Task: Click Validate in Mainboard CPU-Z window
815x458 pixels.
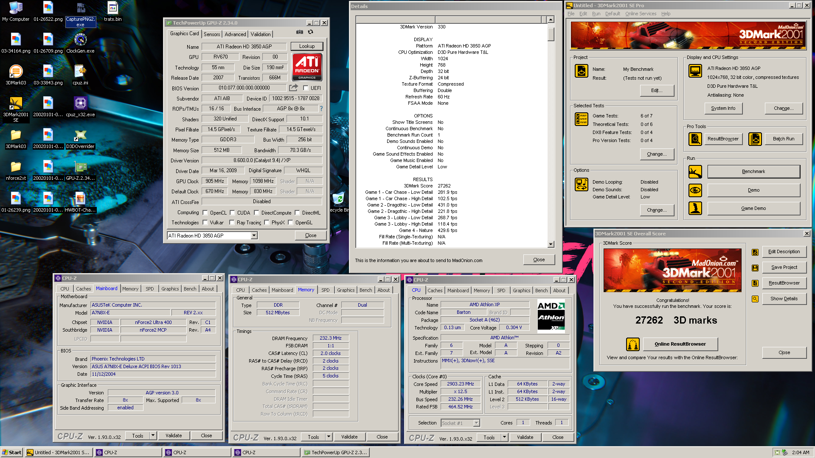Action: tap(174, 436)
